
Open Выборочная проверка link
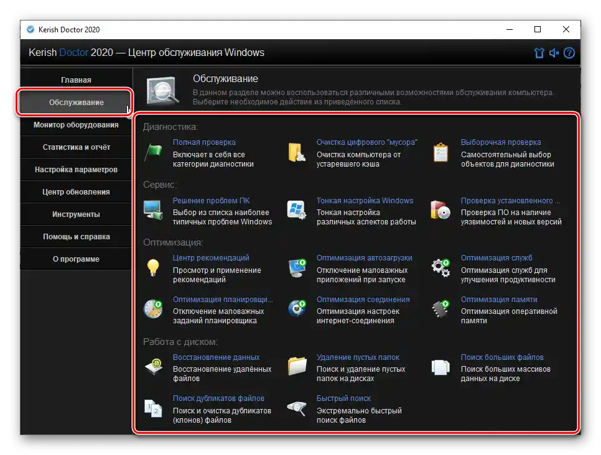(501, 142)
